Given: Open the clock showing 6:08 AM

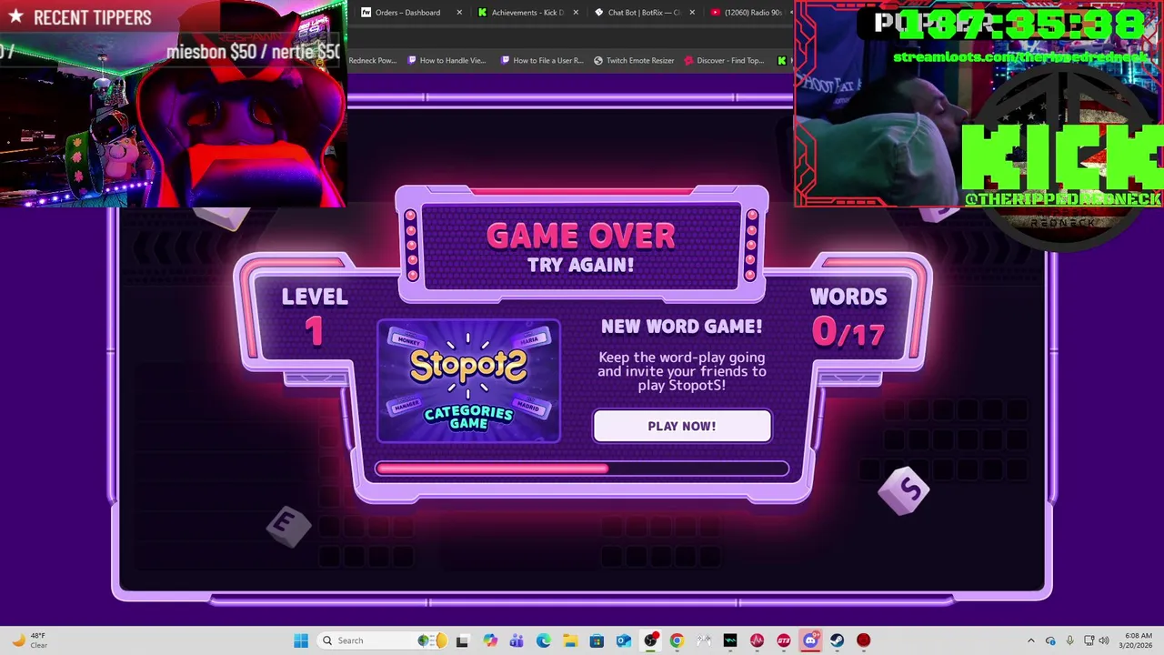Looking at the screenshot, I should click(x=1138, y=640).
